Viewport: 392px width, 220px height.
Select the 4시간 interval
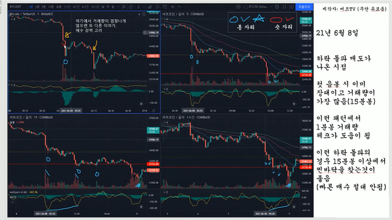click(76, 7)
